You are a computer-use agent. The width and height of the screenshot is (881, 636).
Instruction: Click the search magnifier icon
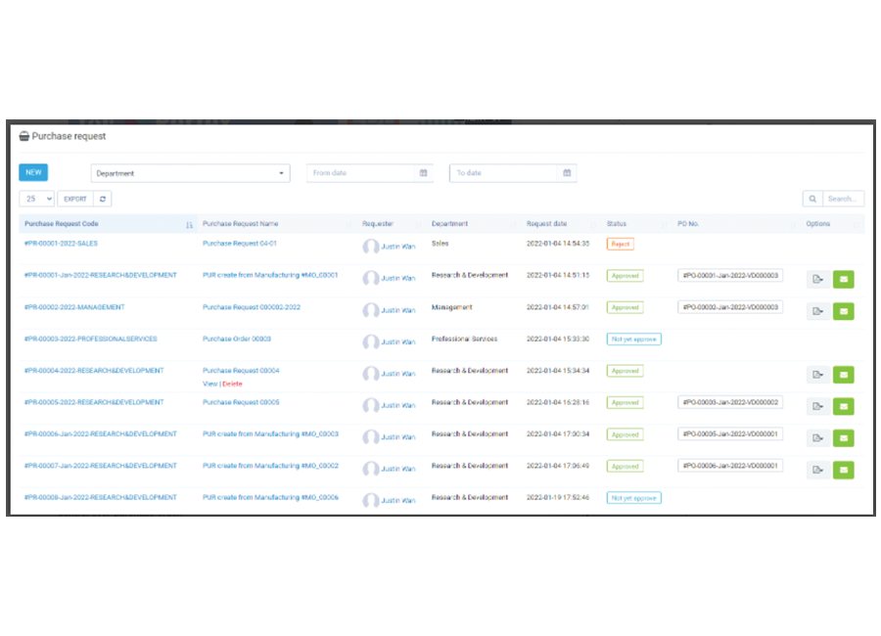click(812, 199)
